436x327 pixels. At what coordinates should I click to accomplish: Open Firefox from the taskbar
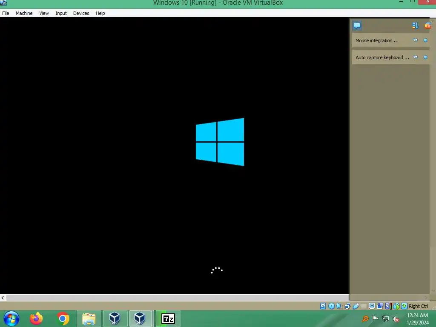[x=37, y=318]
